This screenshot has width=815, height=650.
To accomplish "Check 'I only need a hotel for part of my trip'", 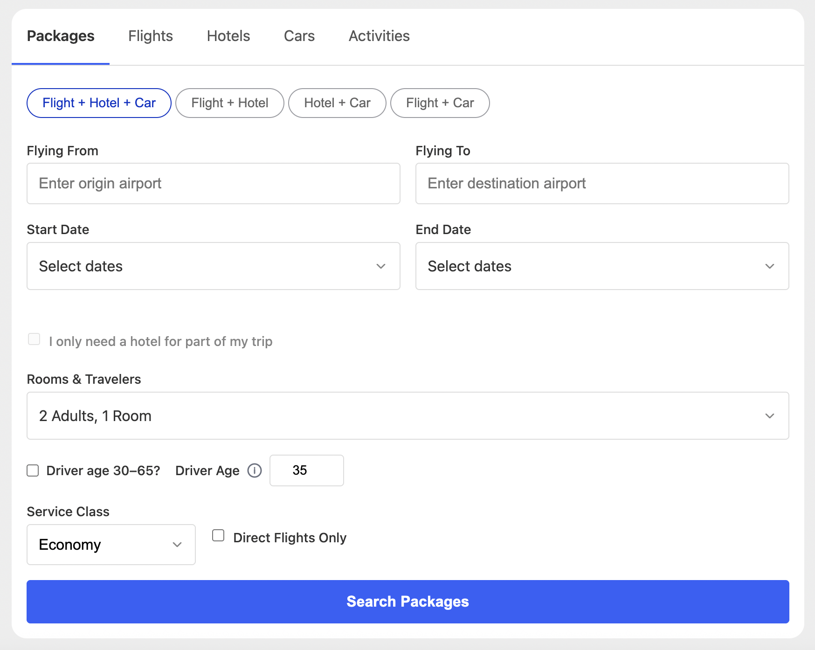I will (x=34, y=339).
